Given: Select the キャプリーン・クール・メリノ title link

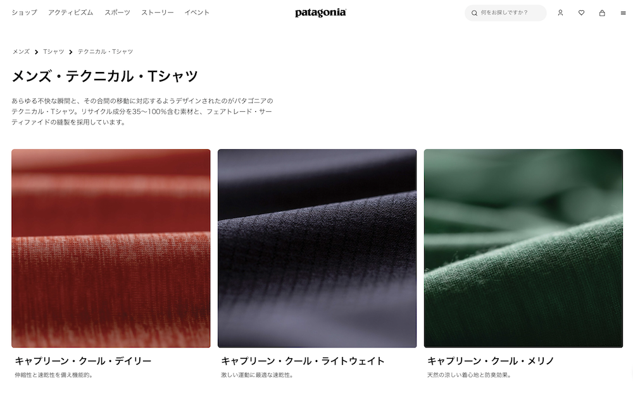Looking at the screenshot, I should click(491, 361).
